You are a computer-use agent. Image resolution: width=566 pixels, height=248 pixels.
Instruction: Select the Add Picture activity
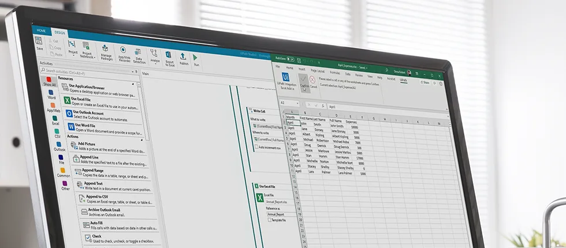[x=109, y=146]
